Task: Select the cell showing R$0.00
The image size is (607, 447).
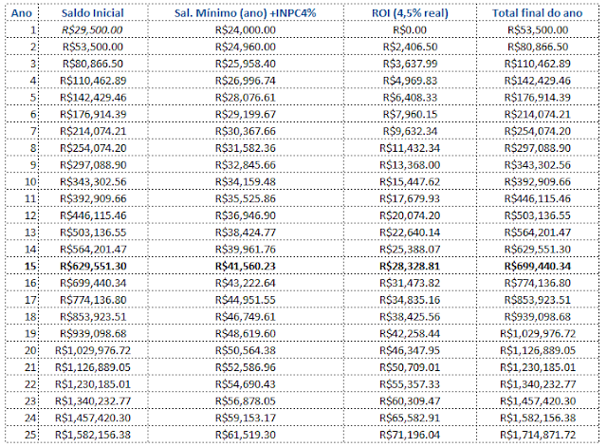Action: click(410, 29)
